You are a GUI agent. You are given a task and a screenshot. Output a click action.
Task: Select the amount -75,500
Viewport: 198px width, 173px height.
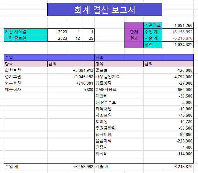coord(168,115)
